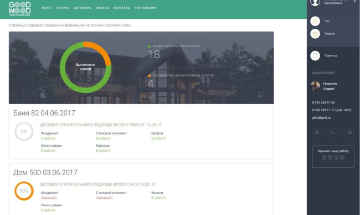This screenshot has width=360, height=215.
Task: Click the manager phone call icon
Action: click(x=333, y=132)
